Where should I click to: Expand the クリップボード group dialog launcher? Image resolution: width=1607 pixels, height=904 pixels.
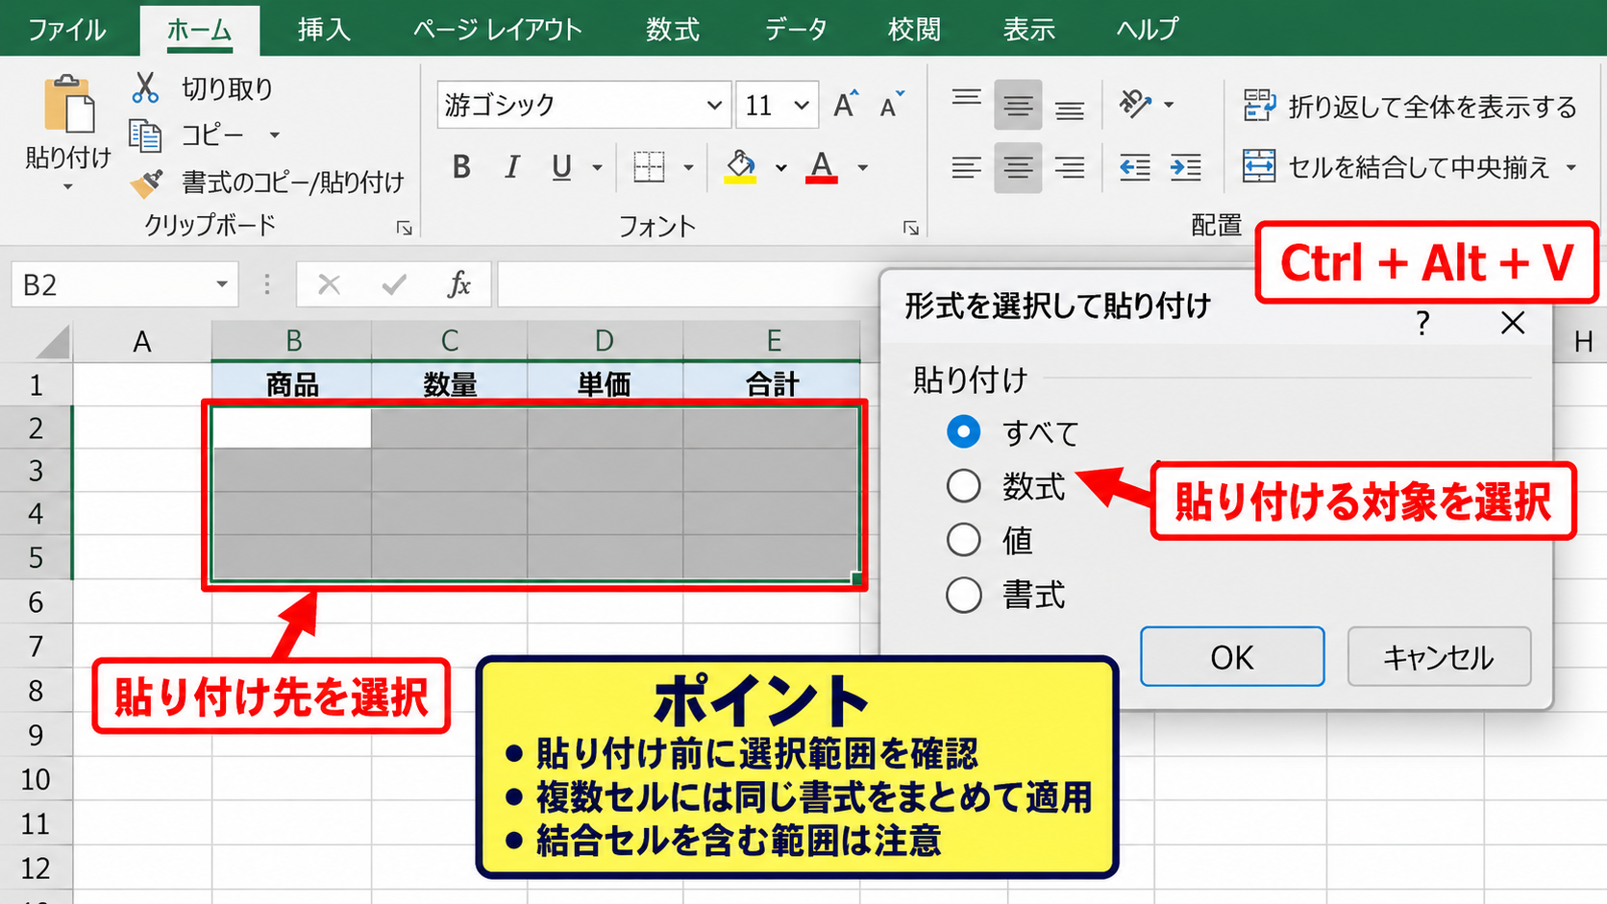pyautogui.click(x=405, y=228)
